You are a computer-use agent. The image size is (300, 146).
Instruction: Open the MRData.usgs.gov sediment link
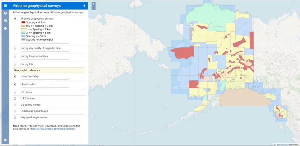(52, 129)
